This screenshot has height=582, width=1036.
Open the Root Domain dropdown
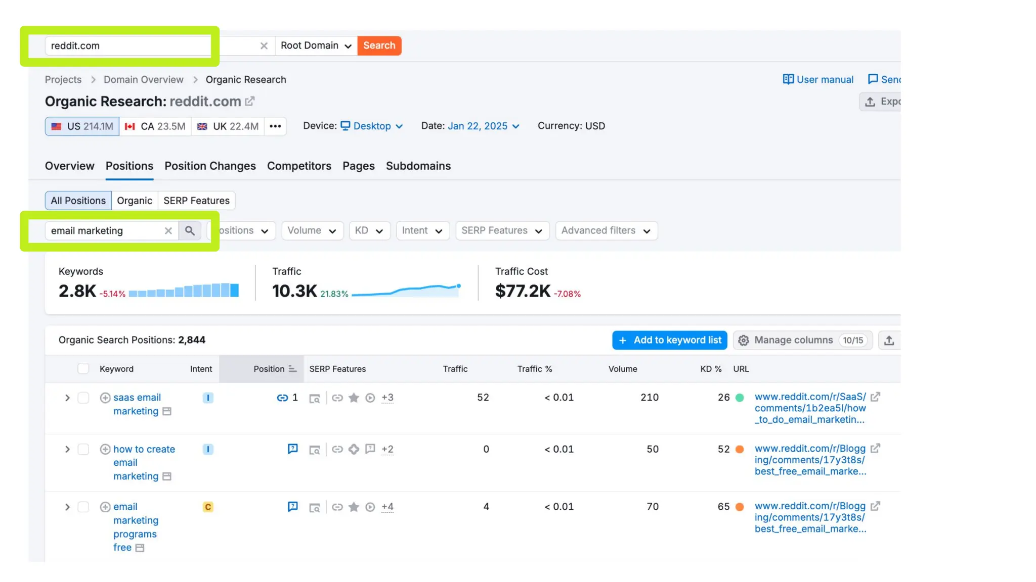coord(316,46)
